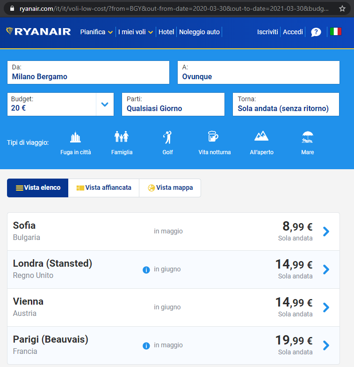Click the Iscriviti link
354x367 pixels.
[x=267, y=32]
